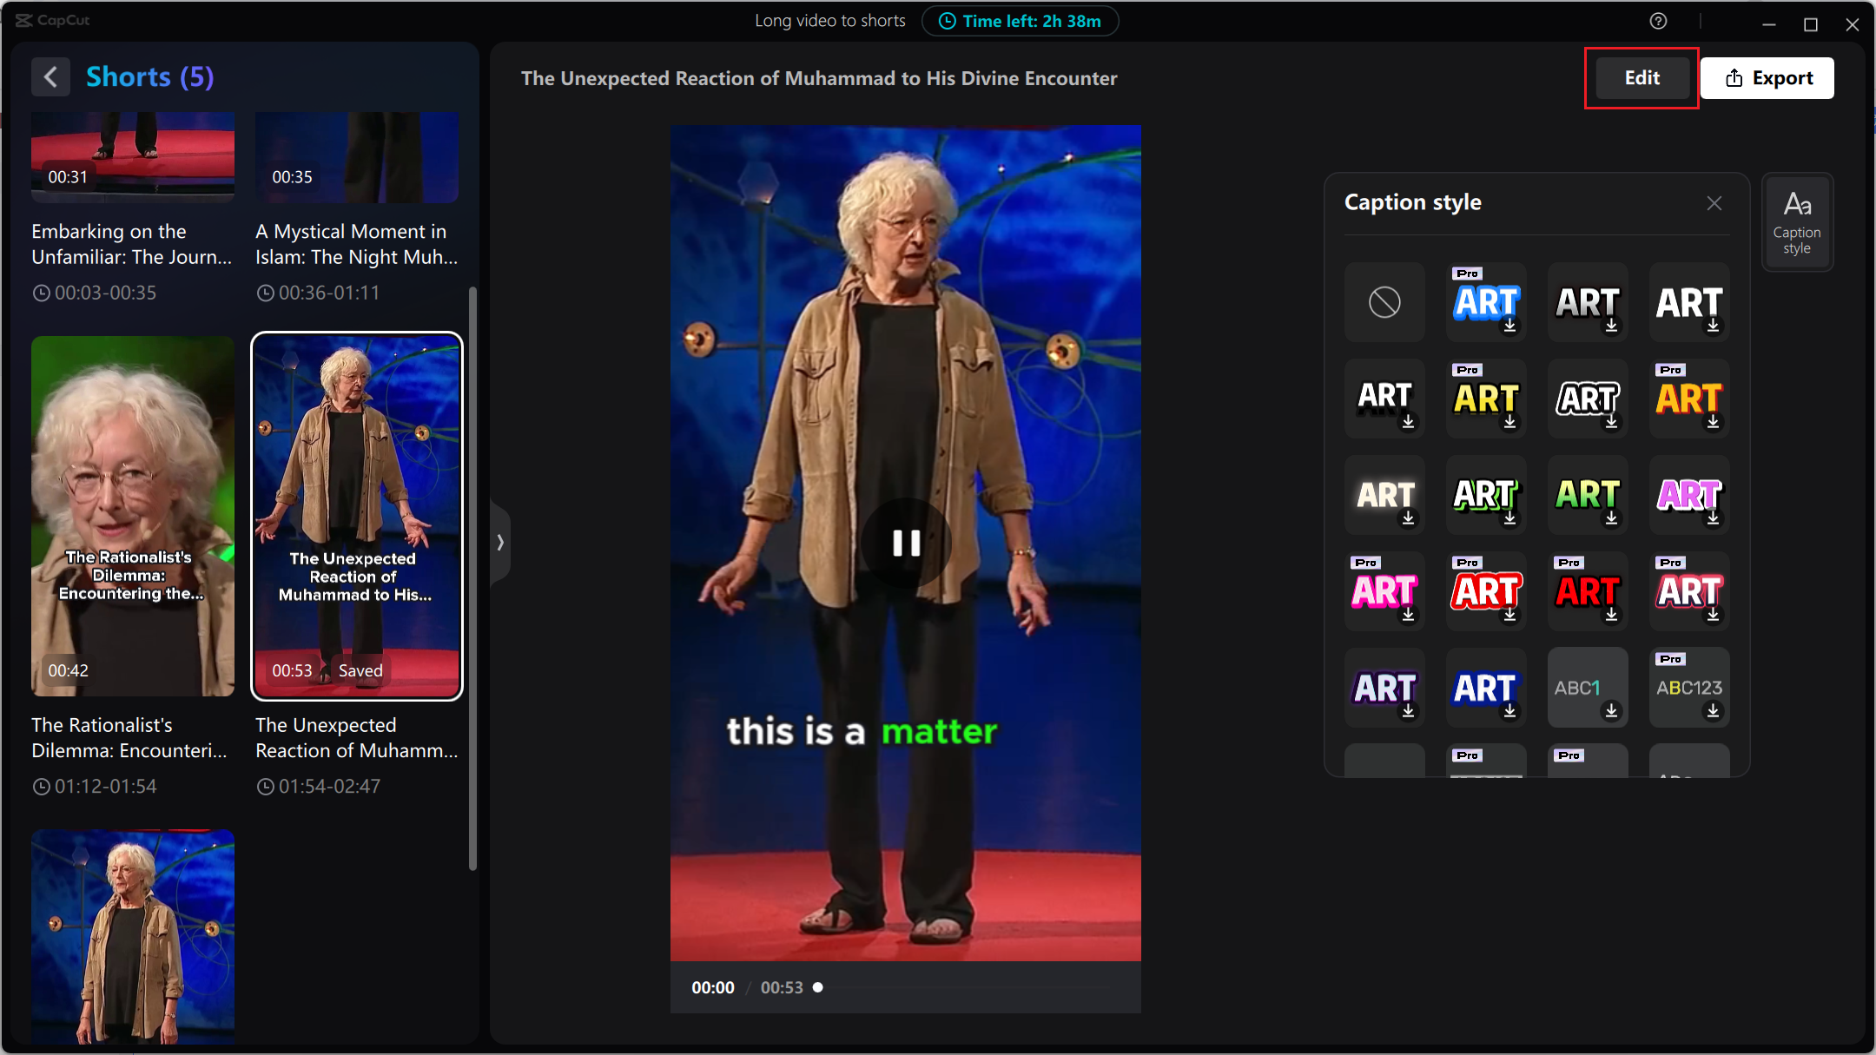Click the help question mark icon
Image resolution: width=1876 pixels, height=1055 pixels.
coord(1658,22)
